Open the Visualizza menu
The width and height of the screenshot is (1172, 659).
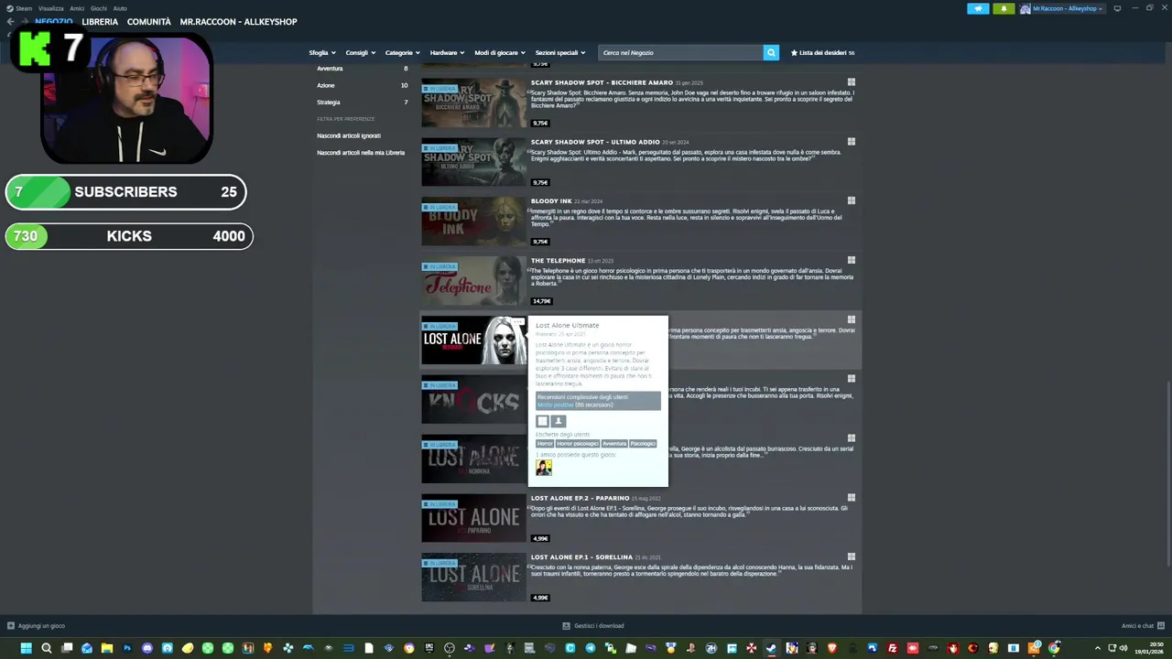pos(50,8)
